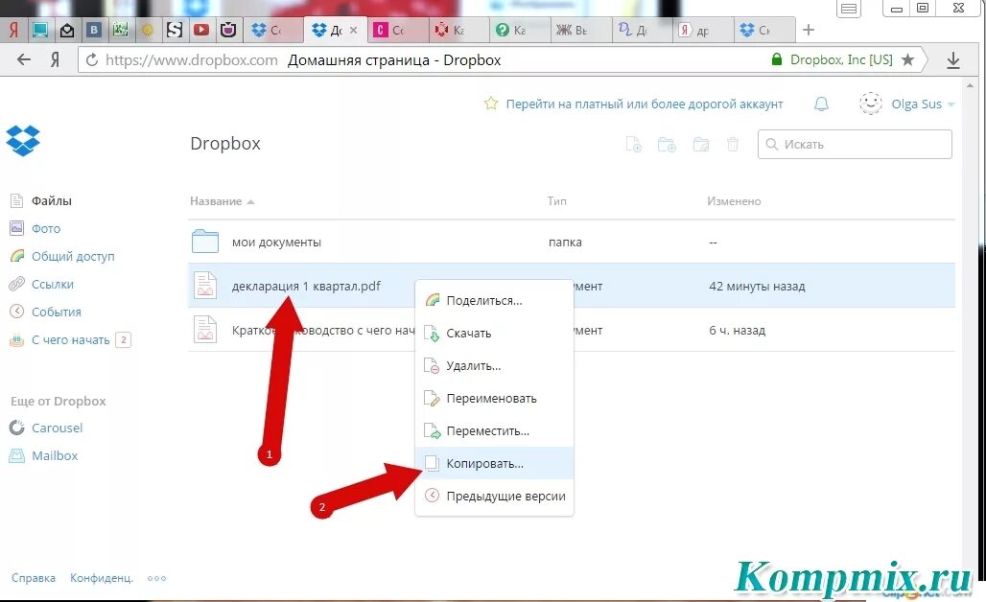Open Общий доступ in the sidebar
Screen dimensions: 986x602
tap(73, 256)
